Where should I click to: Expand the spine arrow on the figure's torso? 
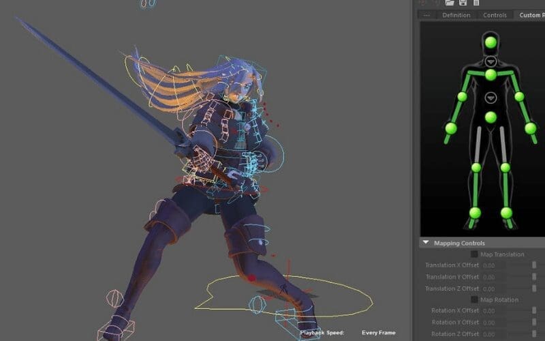pyautogui.click(x=490, y=98)
